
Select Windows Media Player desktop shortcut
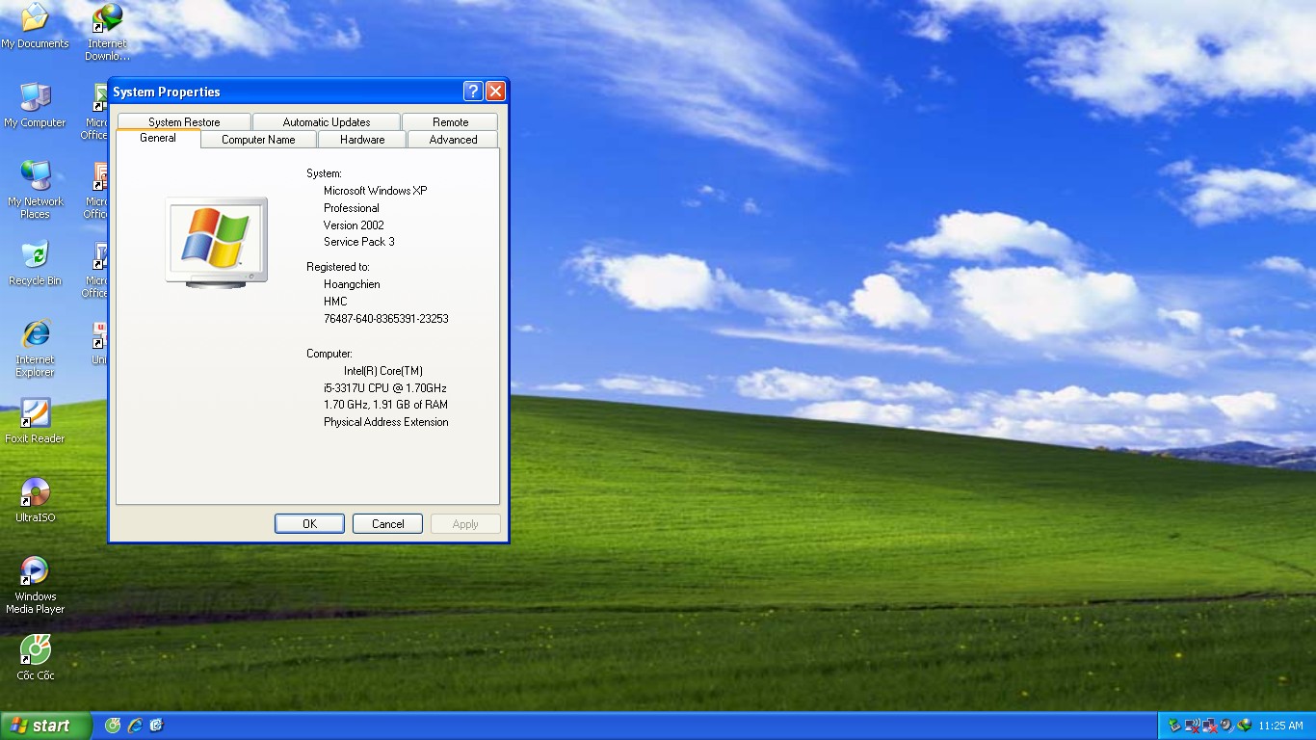[35, 585]
